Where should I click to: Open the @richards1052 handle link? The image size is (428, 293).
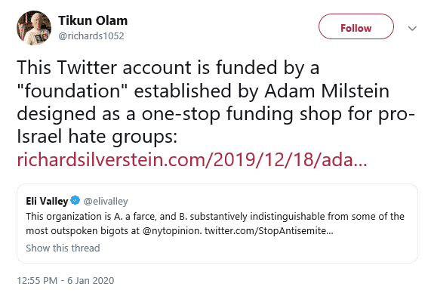pyautogui.click(x=91, y=35)
